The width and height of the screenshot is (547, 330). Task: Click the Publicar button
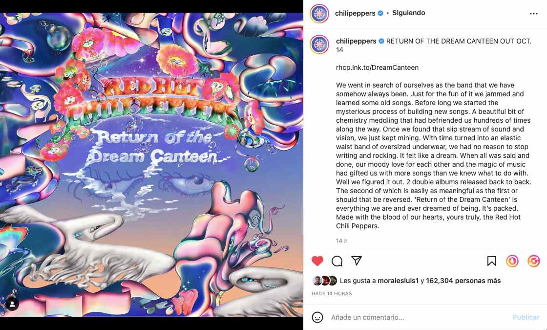[526, 317]
